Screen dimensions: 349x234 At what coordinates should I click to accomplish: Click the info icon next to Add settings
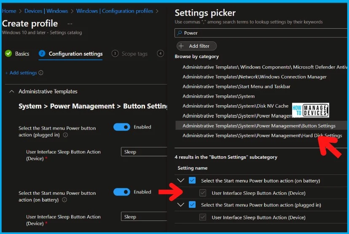41,73
